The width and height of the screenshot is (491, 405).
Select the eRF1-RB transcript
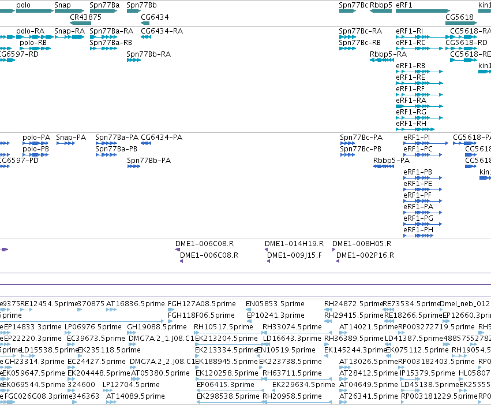(419, 72)
